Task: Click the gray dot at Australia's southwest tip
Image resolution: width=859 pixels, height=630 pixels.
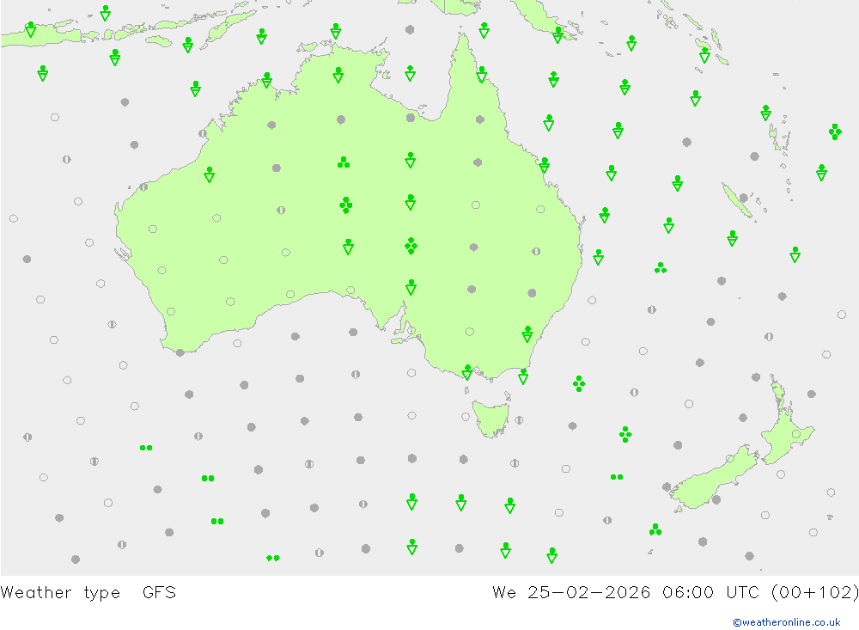Action: click(180, 352)
